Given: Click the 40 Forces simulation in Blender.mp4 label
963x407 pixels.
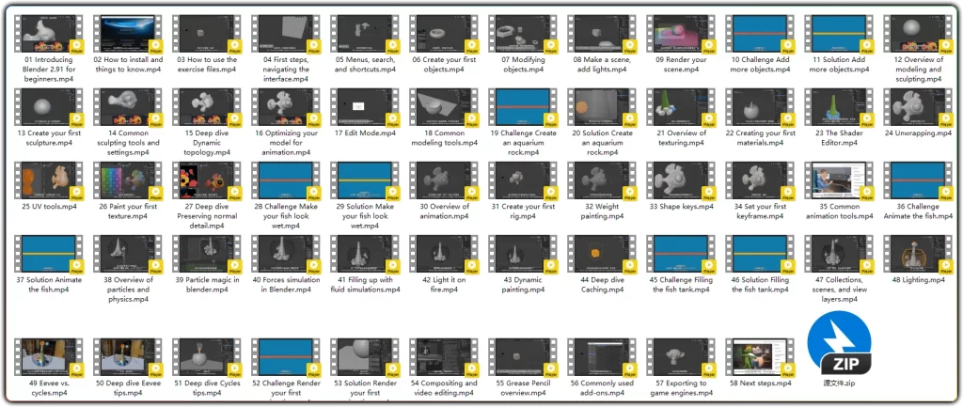Looking at the screenshot, I should point(286,285).
